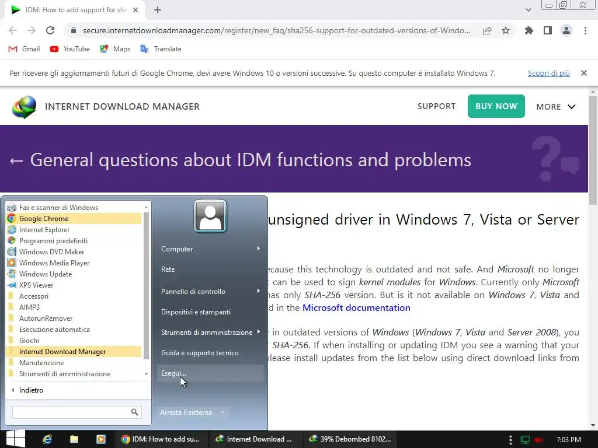
Task: Reload the current page in Chrome
Action: click(x=50, y=30)
